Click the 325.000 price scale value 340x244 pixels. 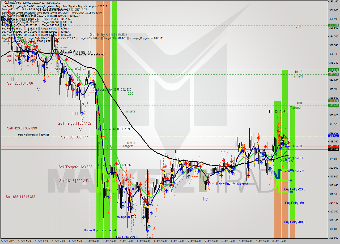point(334,159)
